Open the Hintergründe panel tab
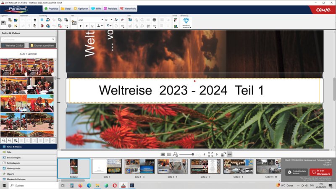The image size is (336, 189). [28, 168]
